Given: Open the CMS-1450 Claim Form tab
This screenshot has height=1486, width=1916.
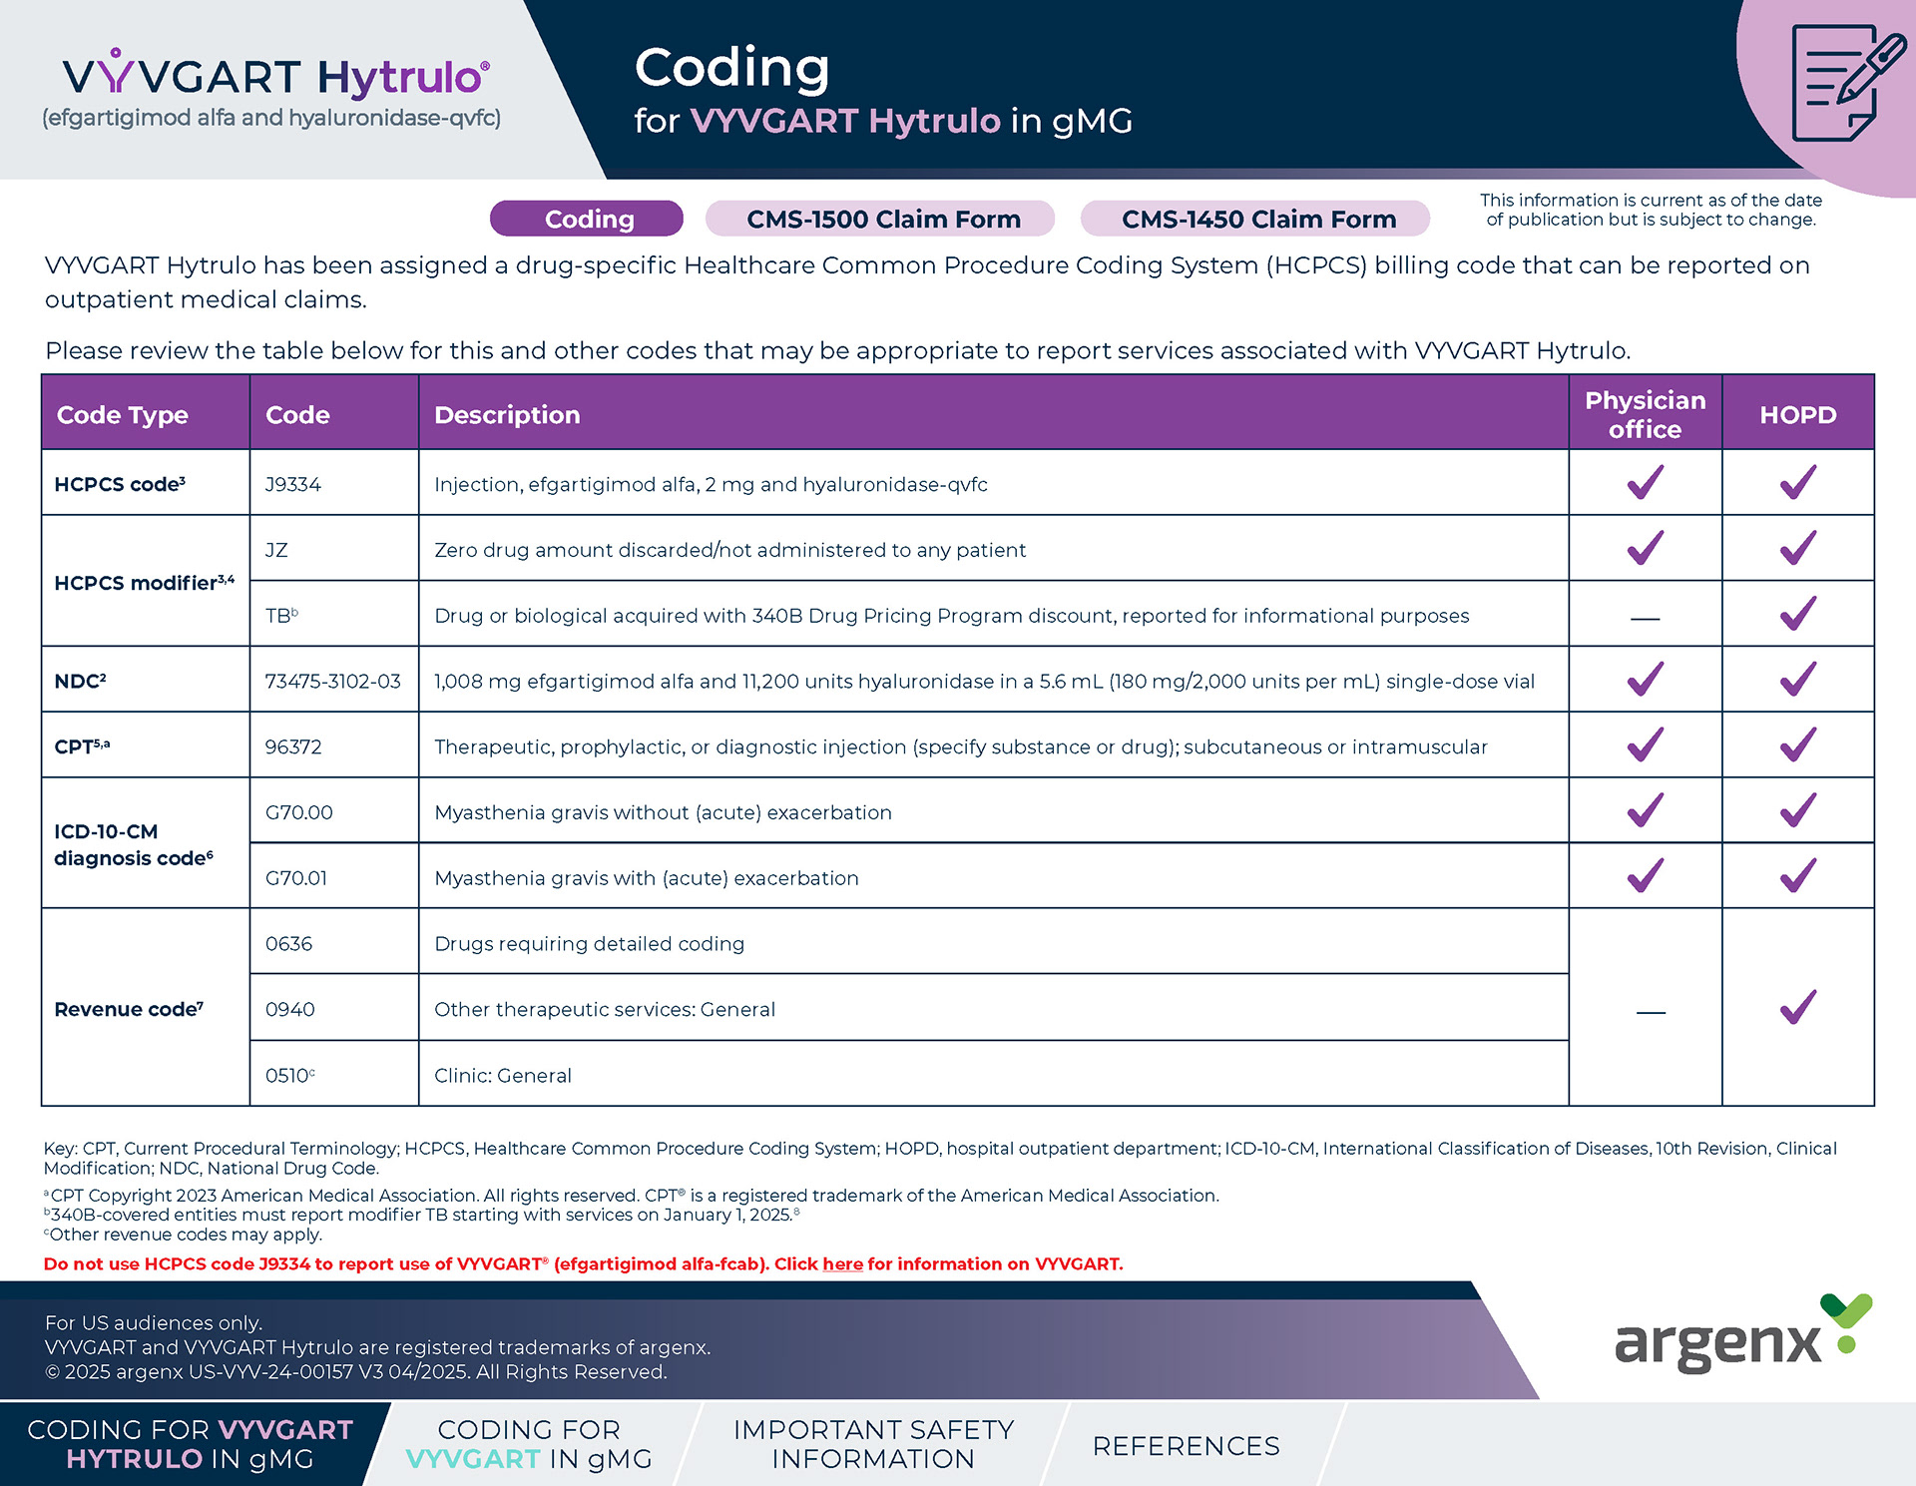Looking at the screenshot, I should click(x=1256, y=219).
